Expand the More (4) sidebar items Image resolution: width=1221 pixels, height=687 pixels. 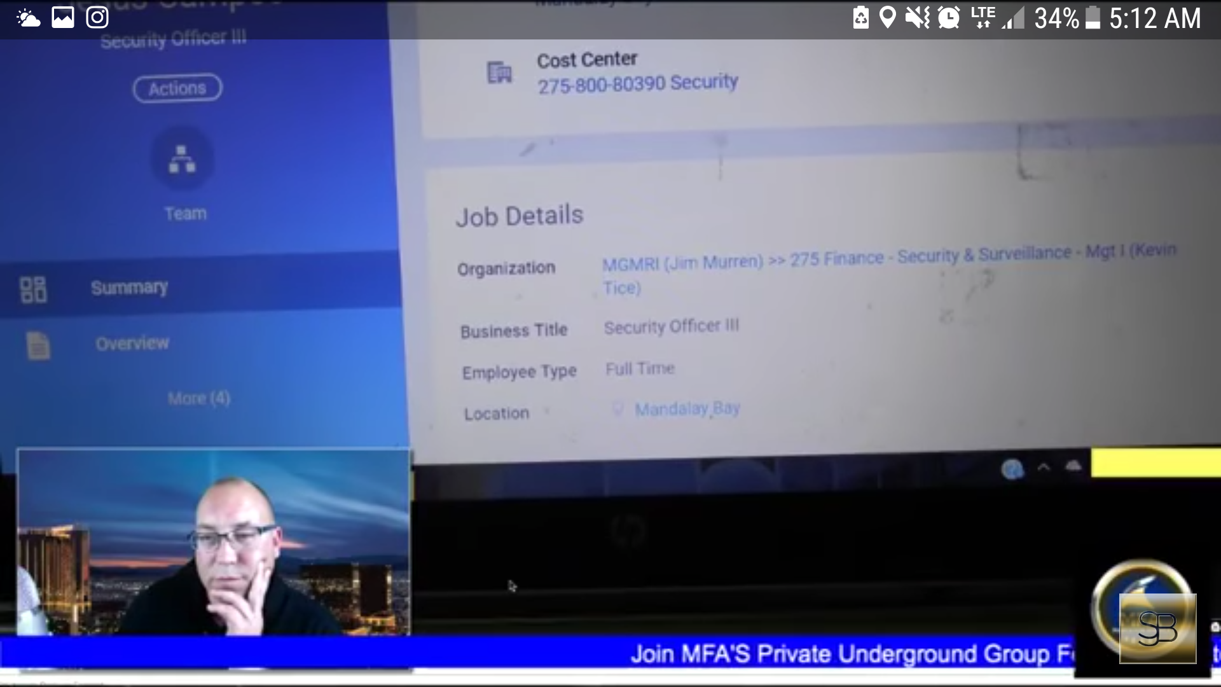pos(198,398)
